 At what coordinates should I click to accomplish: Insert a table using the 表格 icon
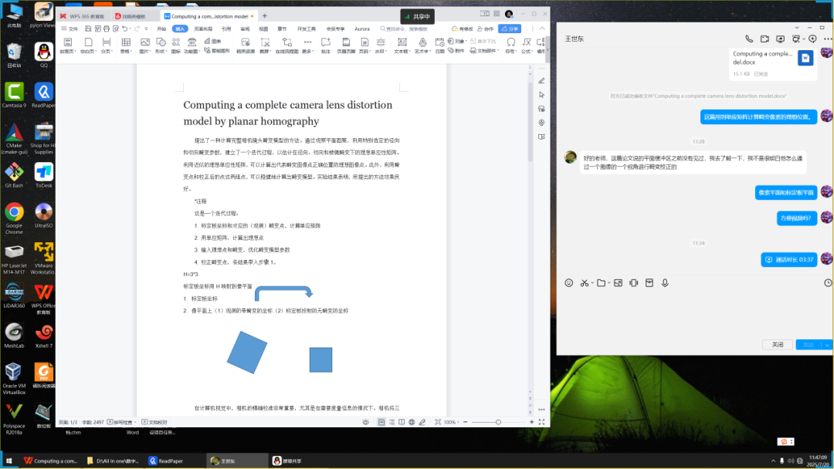point(126,46)
